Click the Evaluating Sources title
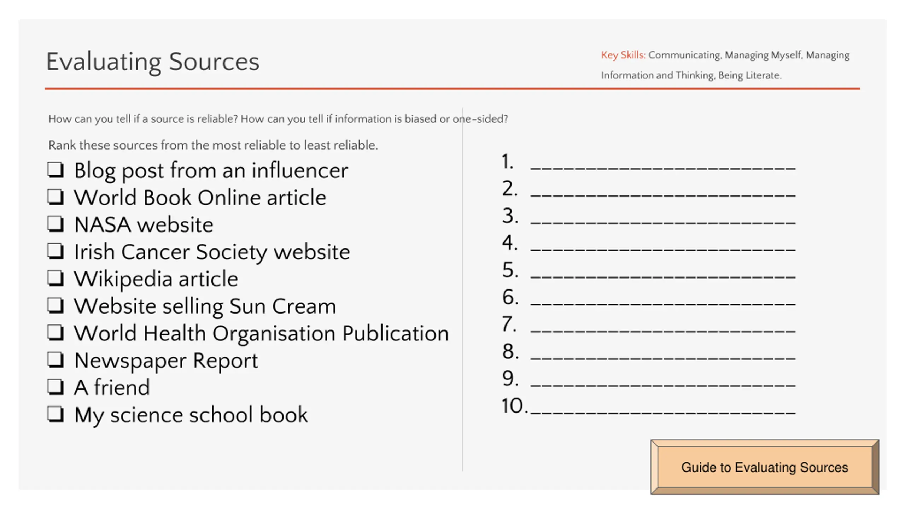The image size is (905, 509). (153, 62)
